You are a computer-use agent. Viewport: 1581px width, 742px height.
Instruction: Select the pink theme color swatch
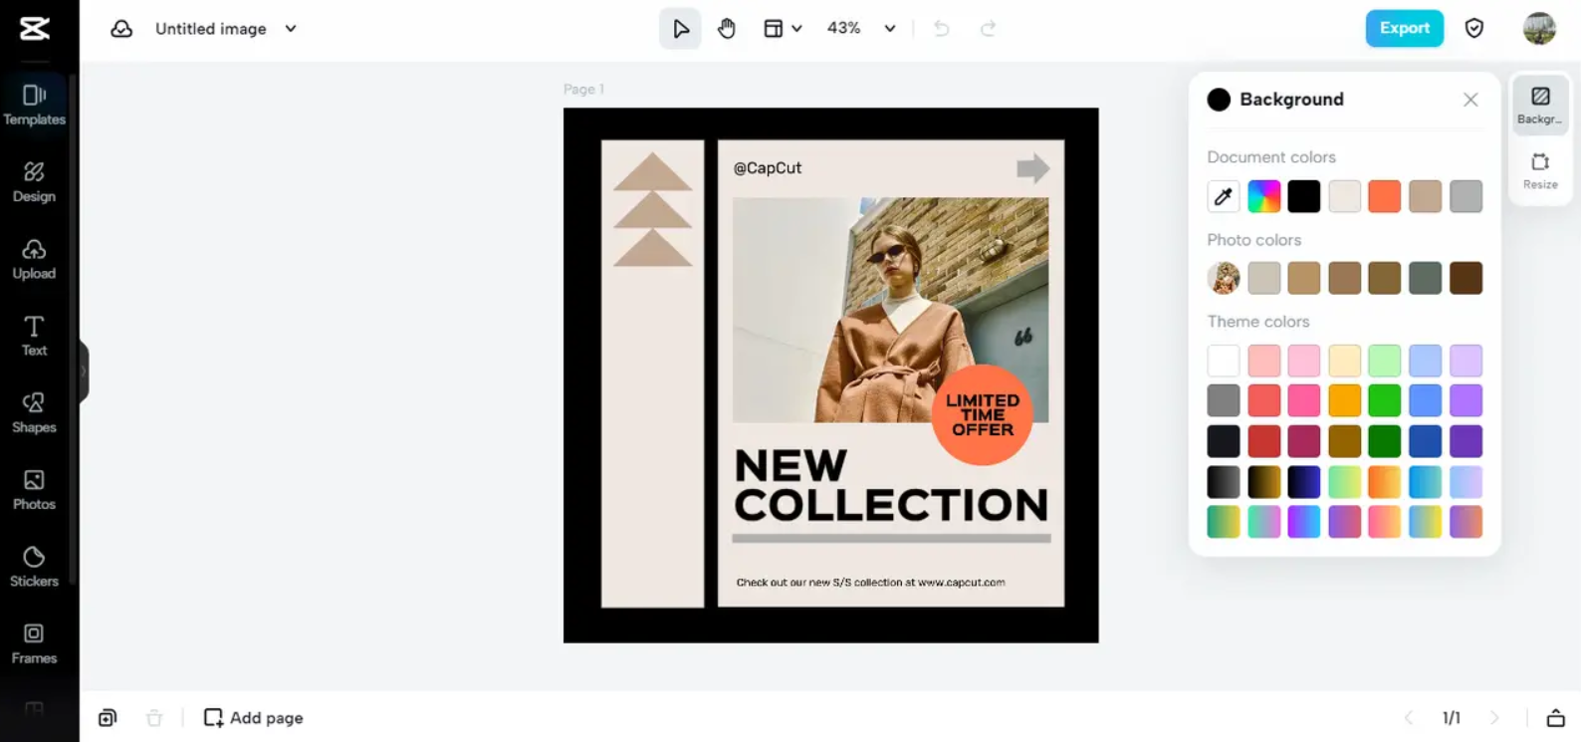pos(1304,400)
